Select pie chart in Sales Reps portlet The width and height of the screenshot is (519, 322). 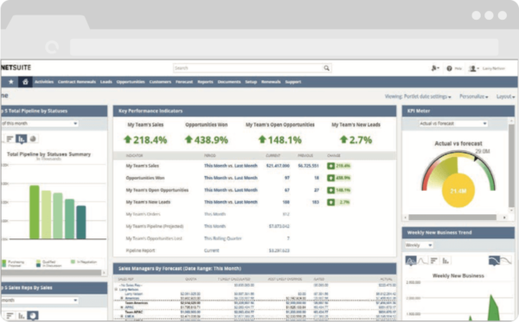click(33, 316)
